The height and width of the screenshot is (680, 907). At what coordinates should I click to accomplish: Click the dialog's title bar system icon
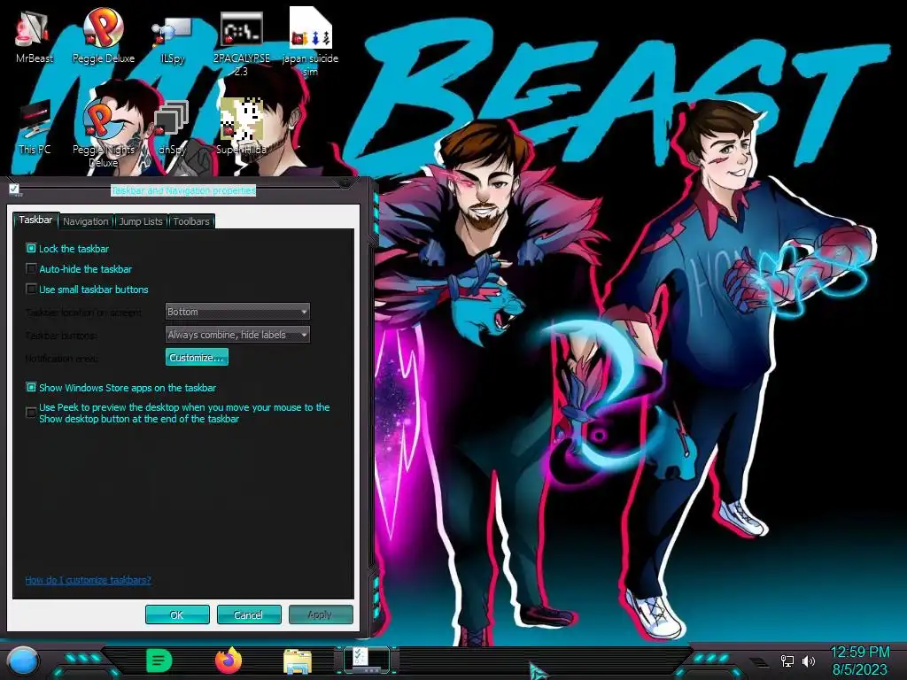[x=14, y=189]
